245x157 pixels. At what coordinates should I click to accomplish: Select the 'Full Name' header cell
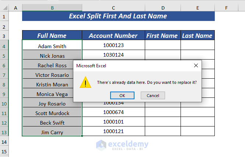click(52, 35)
